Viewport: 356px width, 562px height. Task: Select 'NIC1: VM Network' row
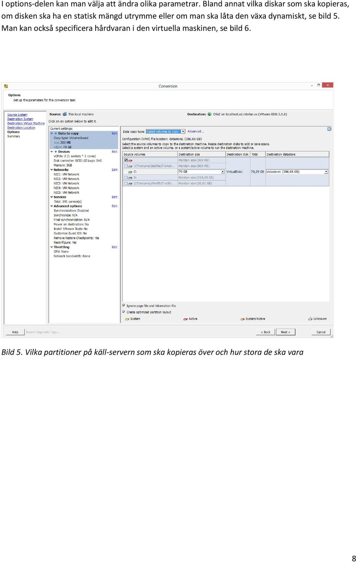[x=66, y=174]
